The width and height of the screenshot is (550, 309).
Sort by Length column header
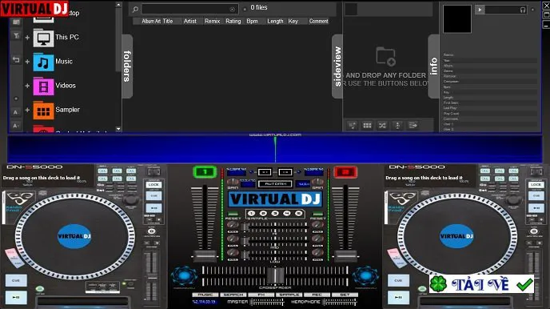point(275,21)
